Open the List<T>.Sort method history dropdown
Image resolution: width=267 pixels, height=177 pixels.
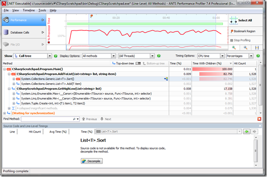pos(240,131)
